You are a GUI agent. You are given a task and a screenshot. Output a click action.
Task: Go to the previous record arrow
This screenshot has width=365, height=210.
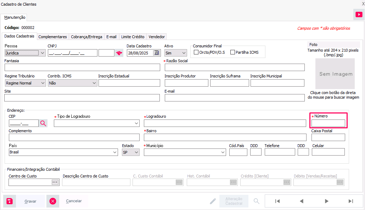coord(302,201)
